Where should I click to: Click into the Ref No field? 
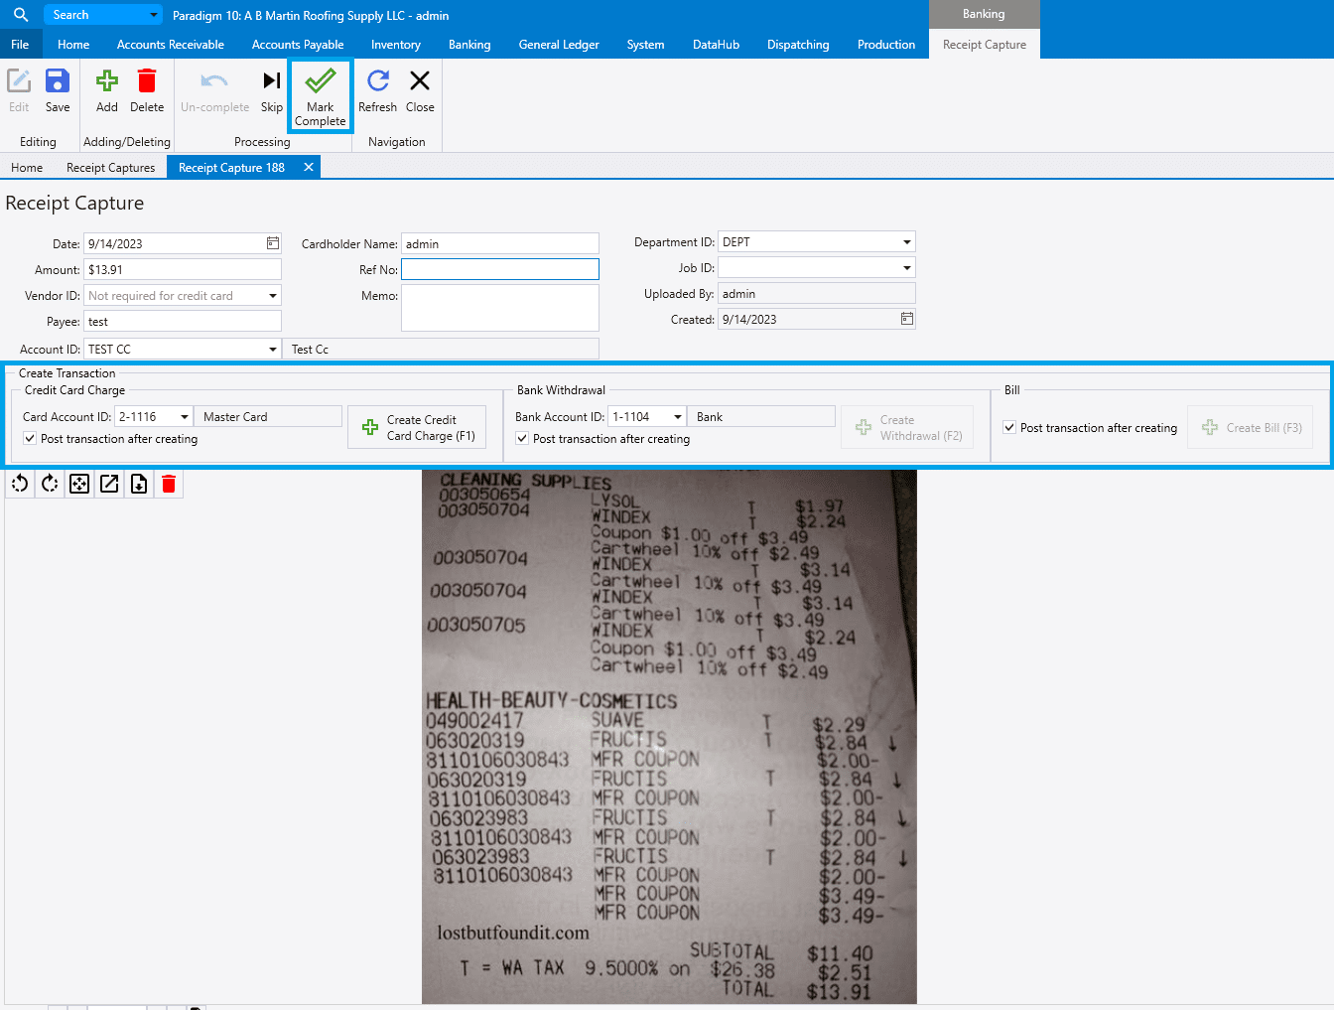point(499,269)
